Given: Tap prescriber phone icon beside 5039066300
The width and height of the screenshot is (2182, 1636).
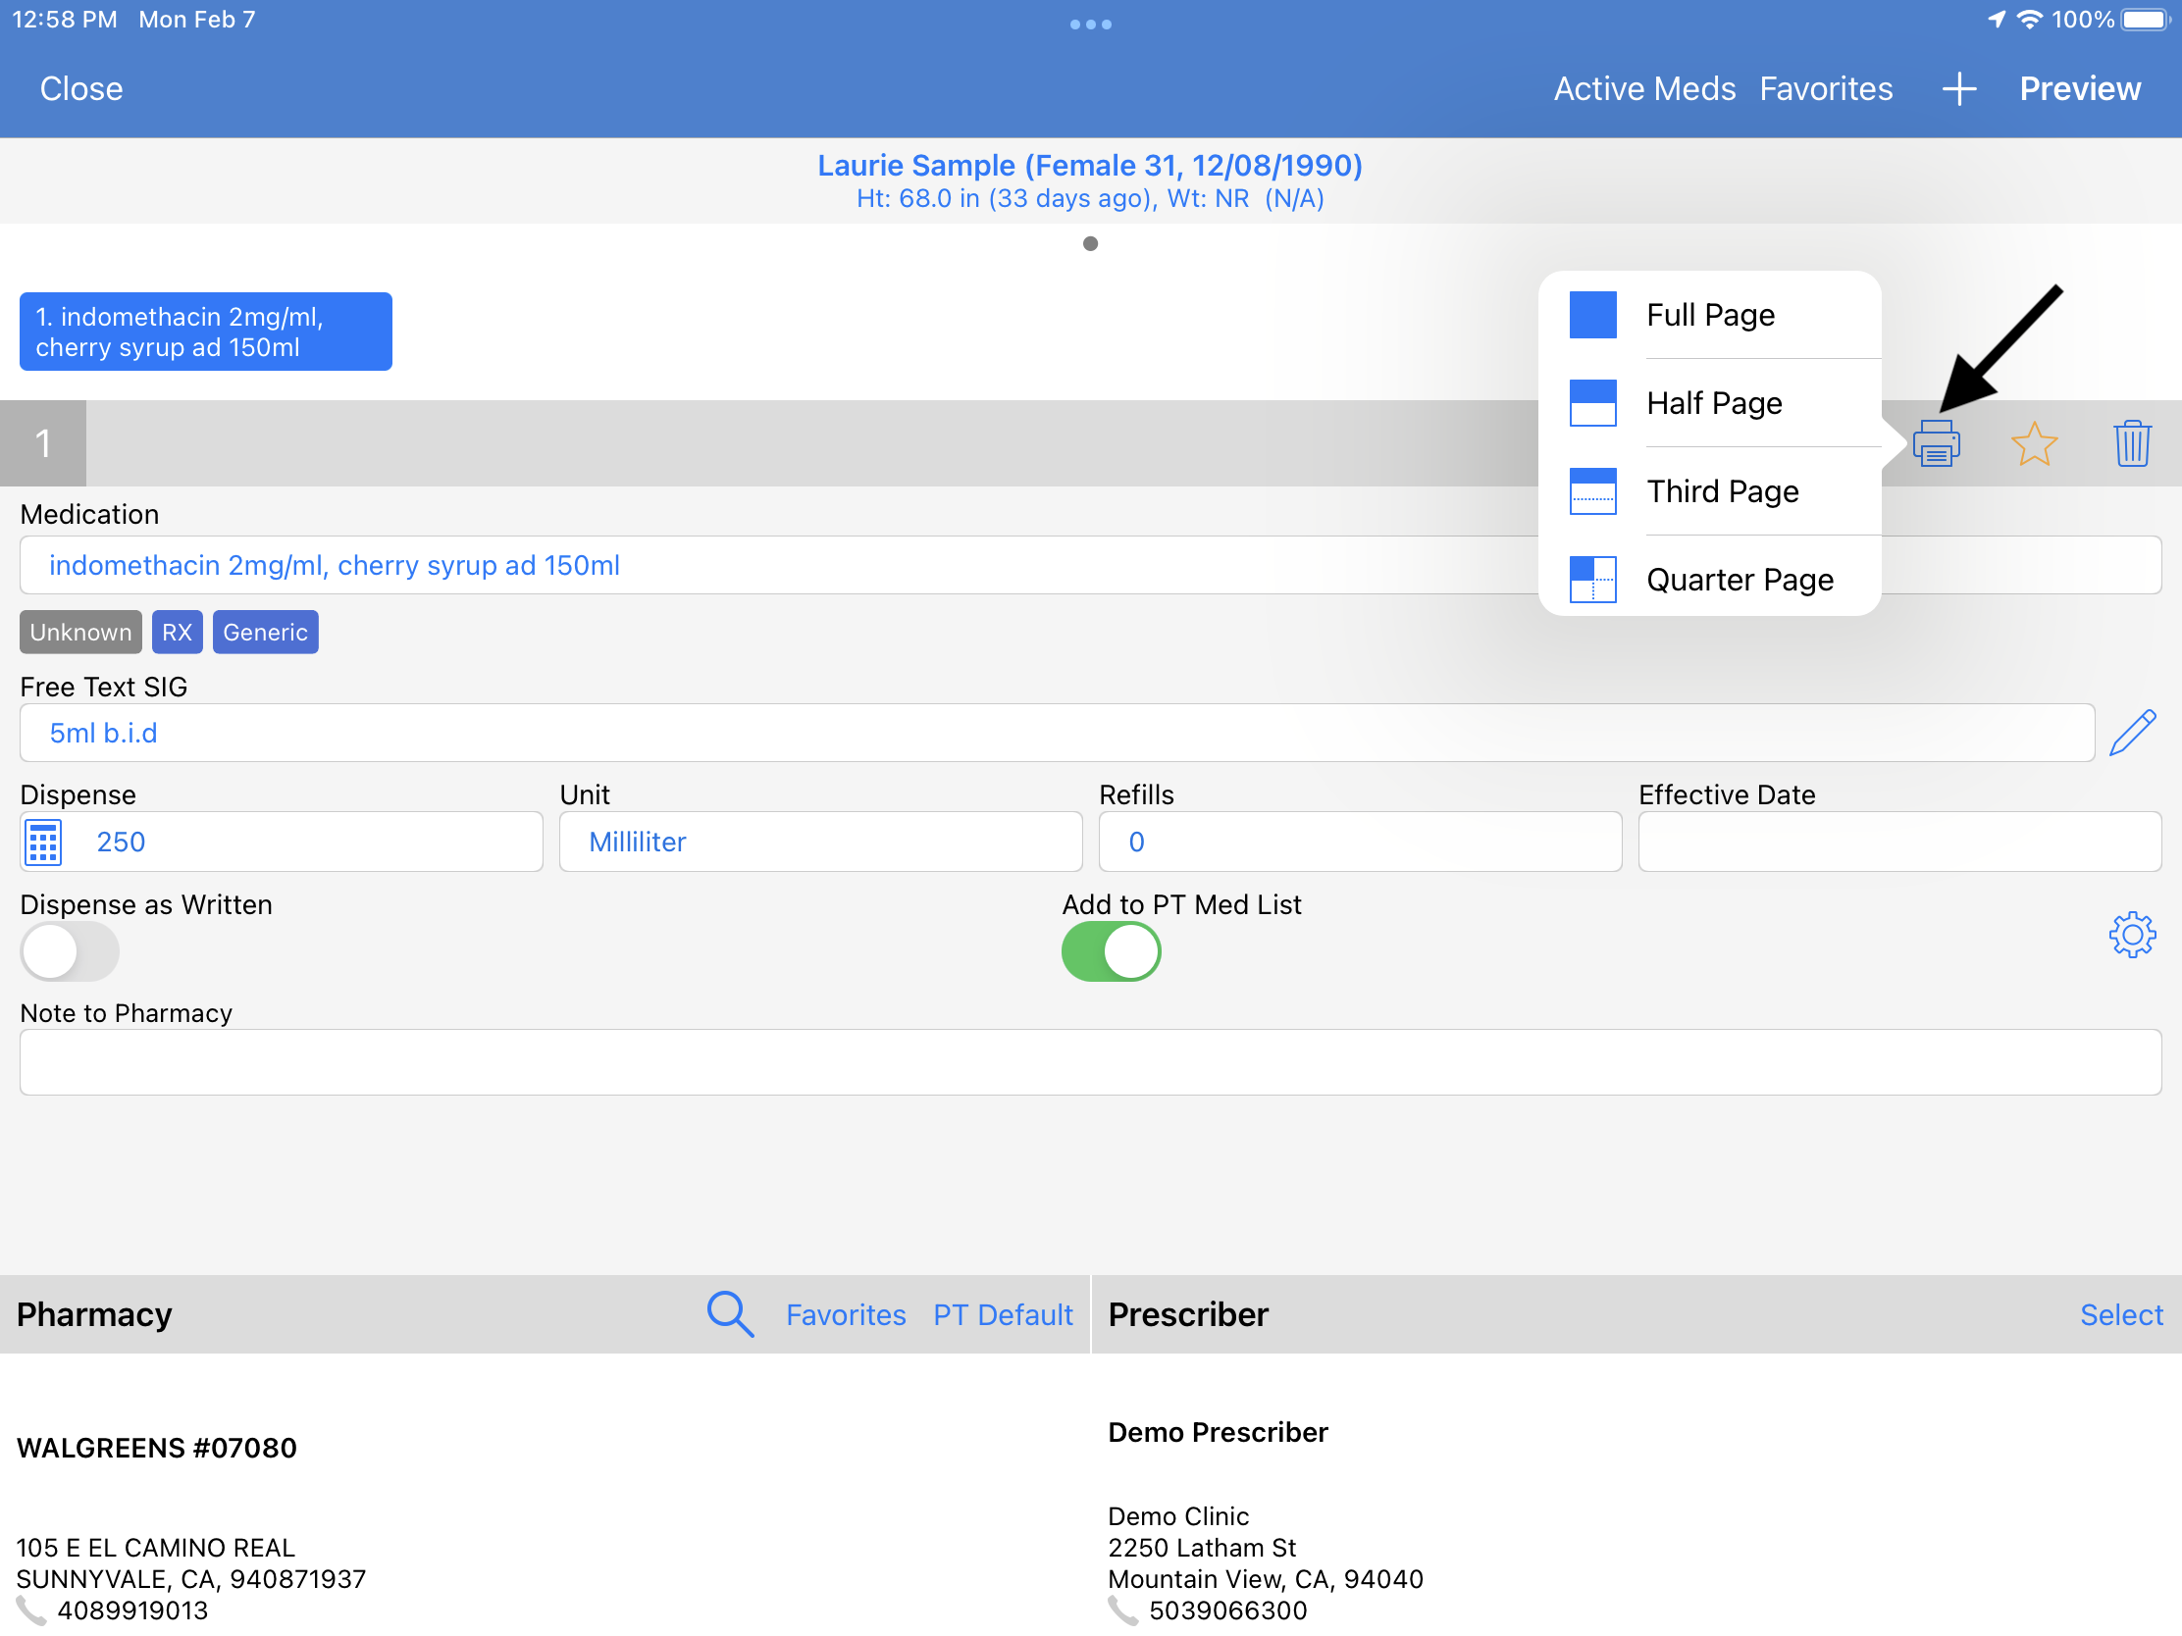Looking at the screenshot, I should click(x=1122, y=1610).
